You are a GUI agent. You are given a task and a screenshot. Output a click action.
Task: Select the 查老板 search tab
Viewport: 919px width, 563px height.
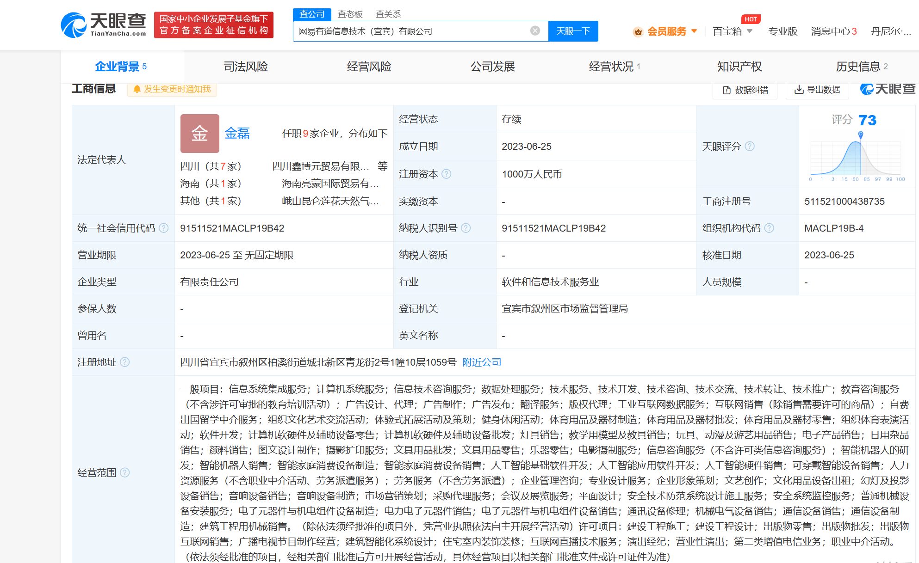coord(350,14)
